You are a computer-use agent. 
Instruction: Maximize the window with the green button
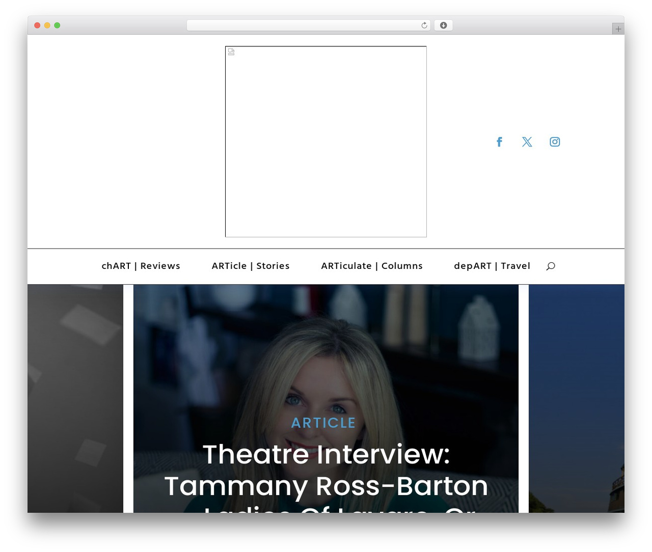point(57,25)
